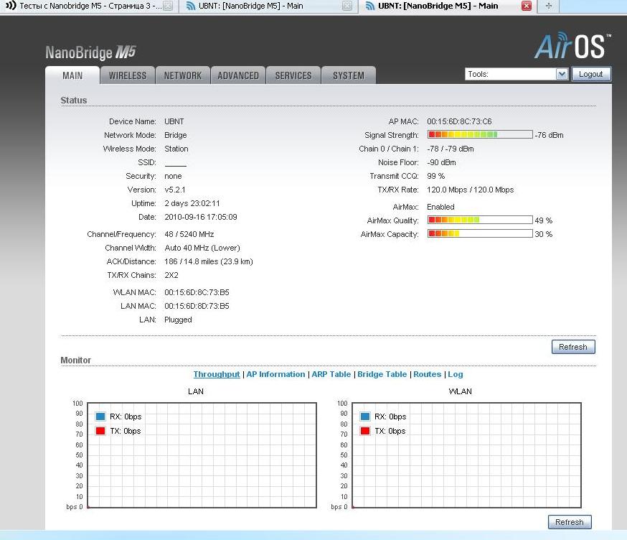Open the ARP Table link
Image resolution: width=627 pixels, height=540 pixels.
tap(331, 374)
